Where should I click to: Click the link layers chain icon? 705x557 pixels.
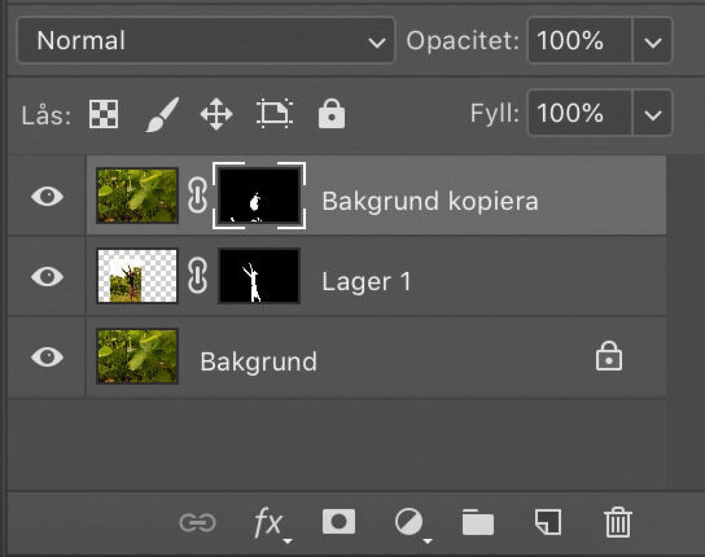tap(197, 522)
